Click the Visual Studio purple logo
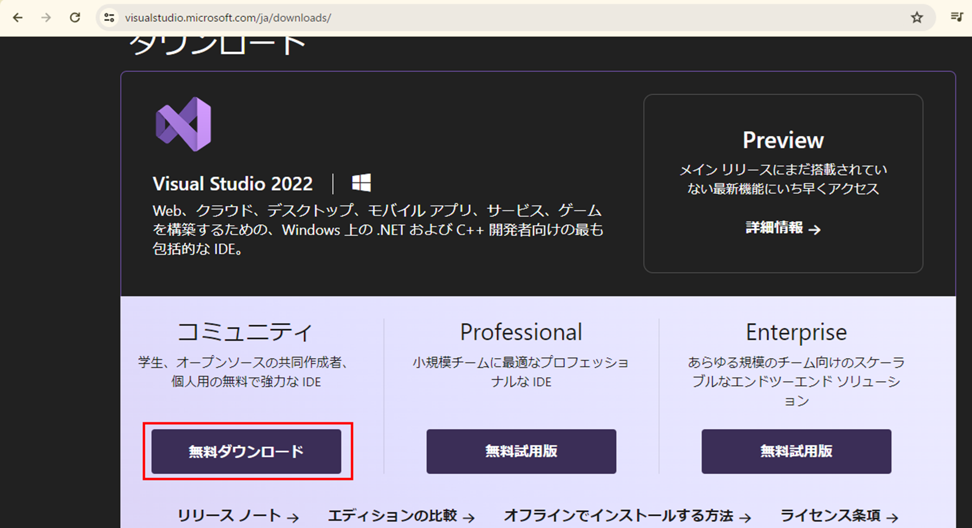Screen dimensions: 972x528 point(183,124)
